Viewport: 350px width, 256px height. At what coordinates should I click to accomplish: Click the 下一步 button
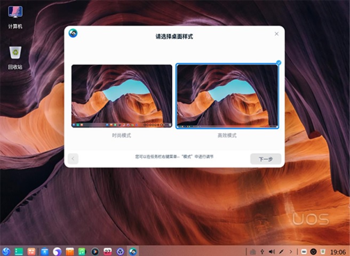click(x=266, y=159)
